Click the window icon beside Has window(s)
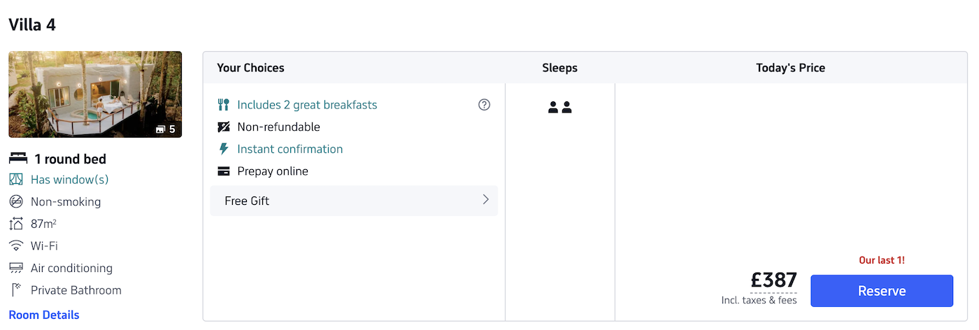 [x=16, y=180]
